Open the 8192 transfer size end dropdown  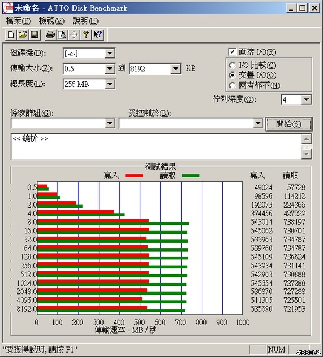click(176, 69)
